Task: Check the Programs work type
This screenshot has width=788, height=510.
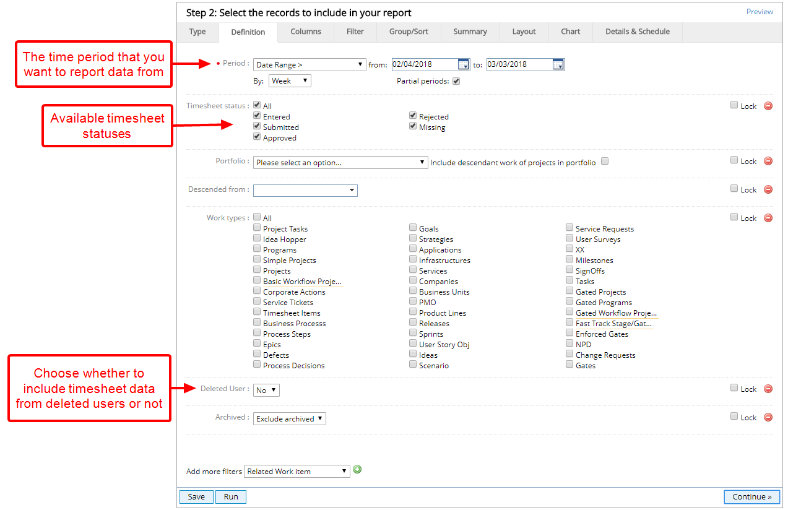Action: click(257, 249)
